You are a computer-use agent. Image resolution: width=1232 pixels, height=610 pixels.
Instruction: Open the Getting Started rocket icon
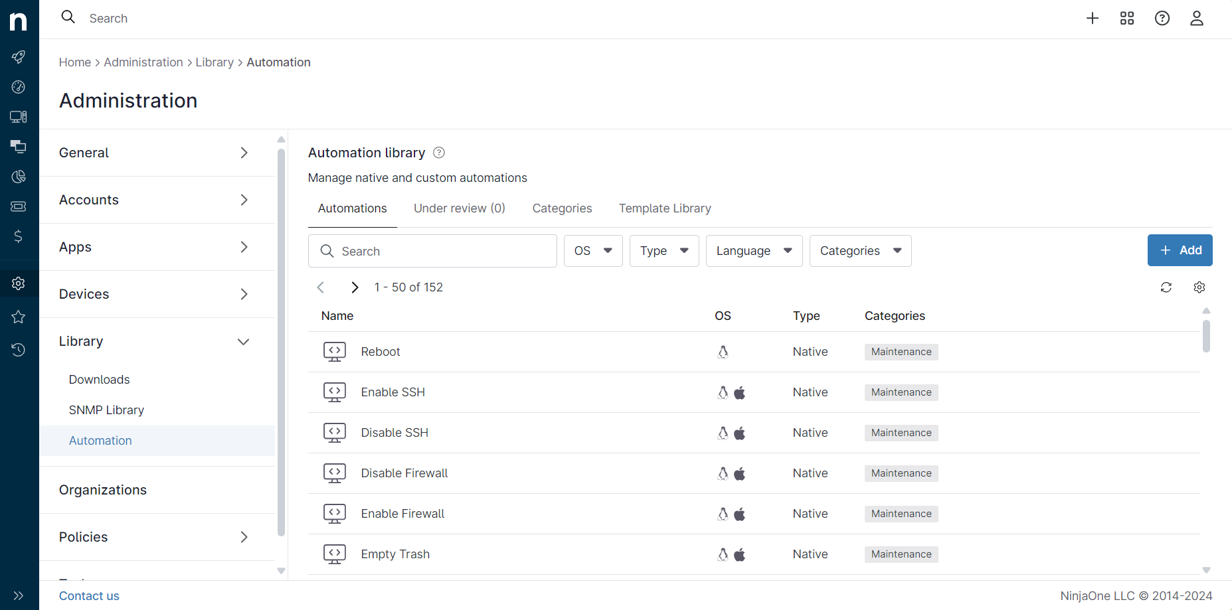[x=19, y=57]
